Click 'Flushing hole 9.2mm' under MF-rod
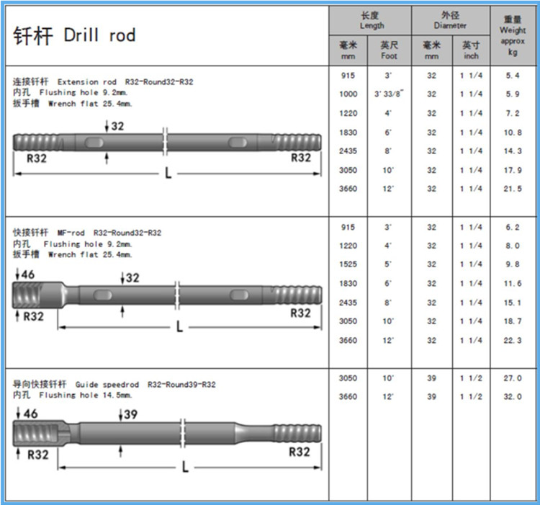540x505 pixels. pyautogui.click(x=87, y=244)
